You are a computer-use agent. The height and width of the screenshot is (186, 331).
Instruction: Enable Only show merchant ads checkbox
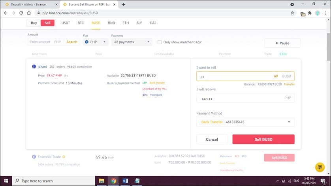coord(160,42)
